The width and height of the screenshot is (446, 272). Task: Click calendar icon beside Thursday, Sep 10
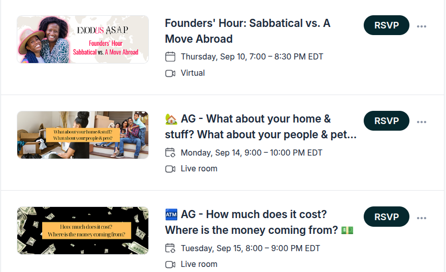coord(170,56)
